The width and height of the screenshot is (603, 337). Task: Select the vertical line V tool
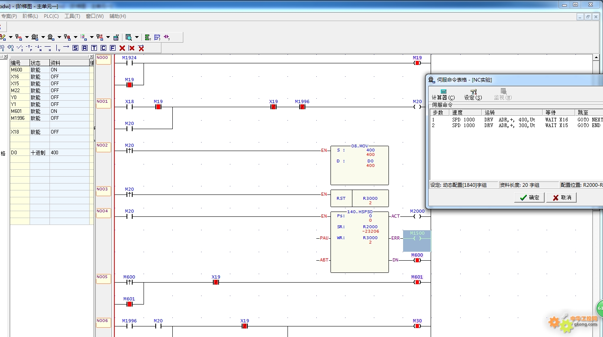click(x=58, y=48)
